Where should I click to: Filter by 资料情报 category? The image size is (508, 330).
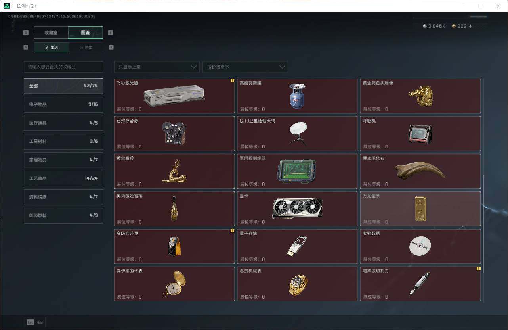tap(63, 197)
